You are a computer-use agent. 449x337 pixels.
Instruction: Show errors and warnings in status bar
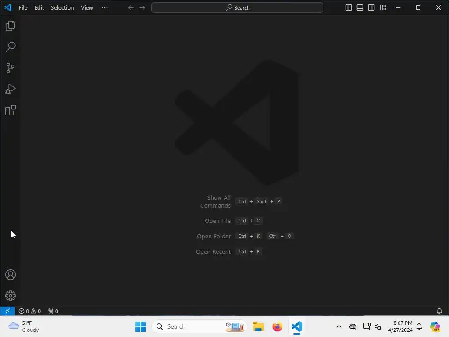pyautogui.click(x=30, y=311)
